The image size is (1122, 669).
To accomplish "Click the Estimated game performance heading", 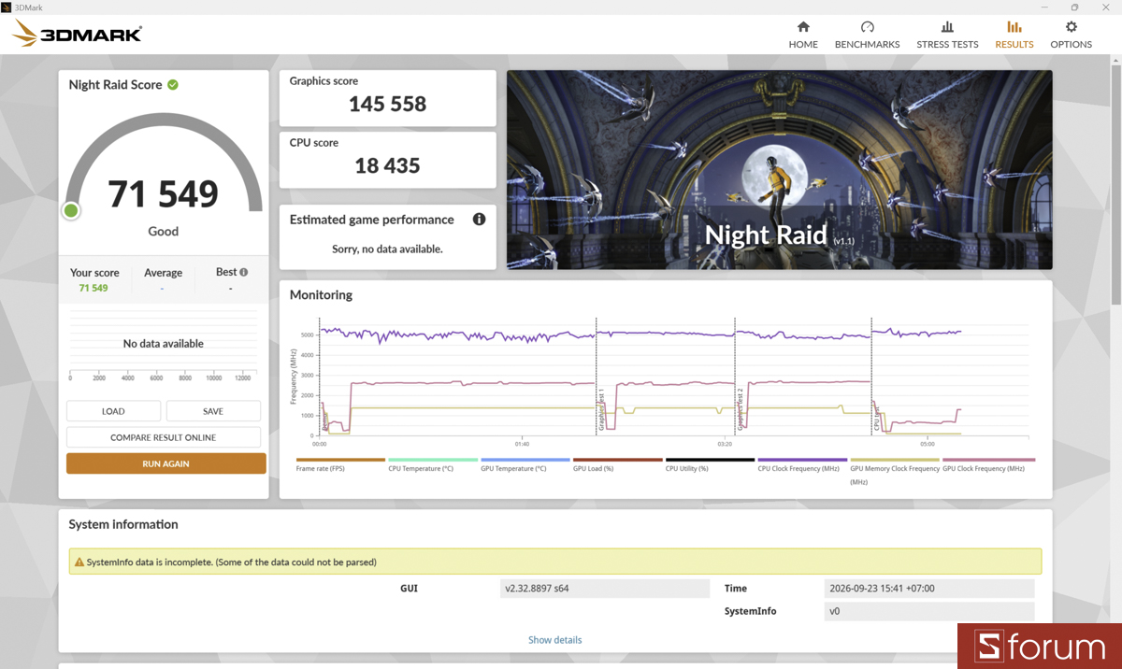I will (x=371, y=220).
